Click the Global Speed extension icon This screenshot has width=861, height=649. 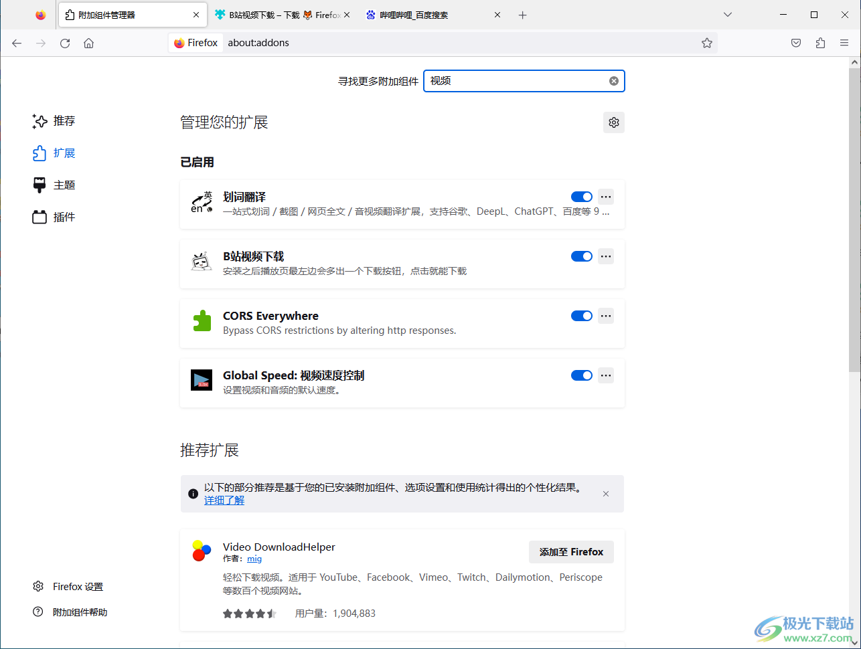tap(202, 380)
